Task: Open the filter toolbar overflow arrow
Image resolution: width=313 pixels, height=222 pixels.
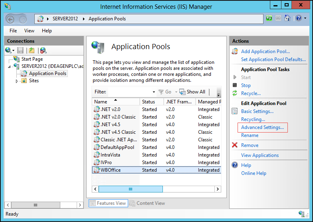Action: tap(219, 95)
